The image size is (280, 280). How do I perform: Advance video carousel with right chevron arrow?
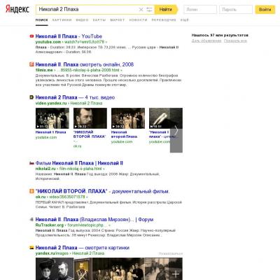(176, 130)
